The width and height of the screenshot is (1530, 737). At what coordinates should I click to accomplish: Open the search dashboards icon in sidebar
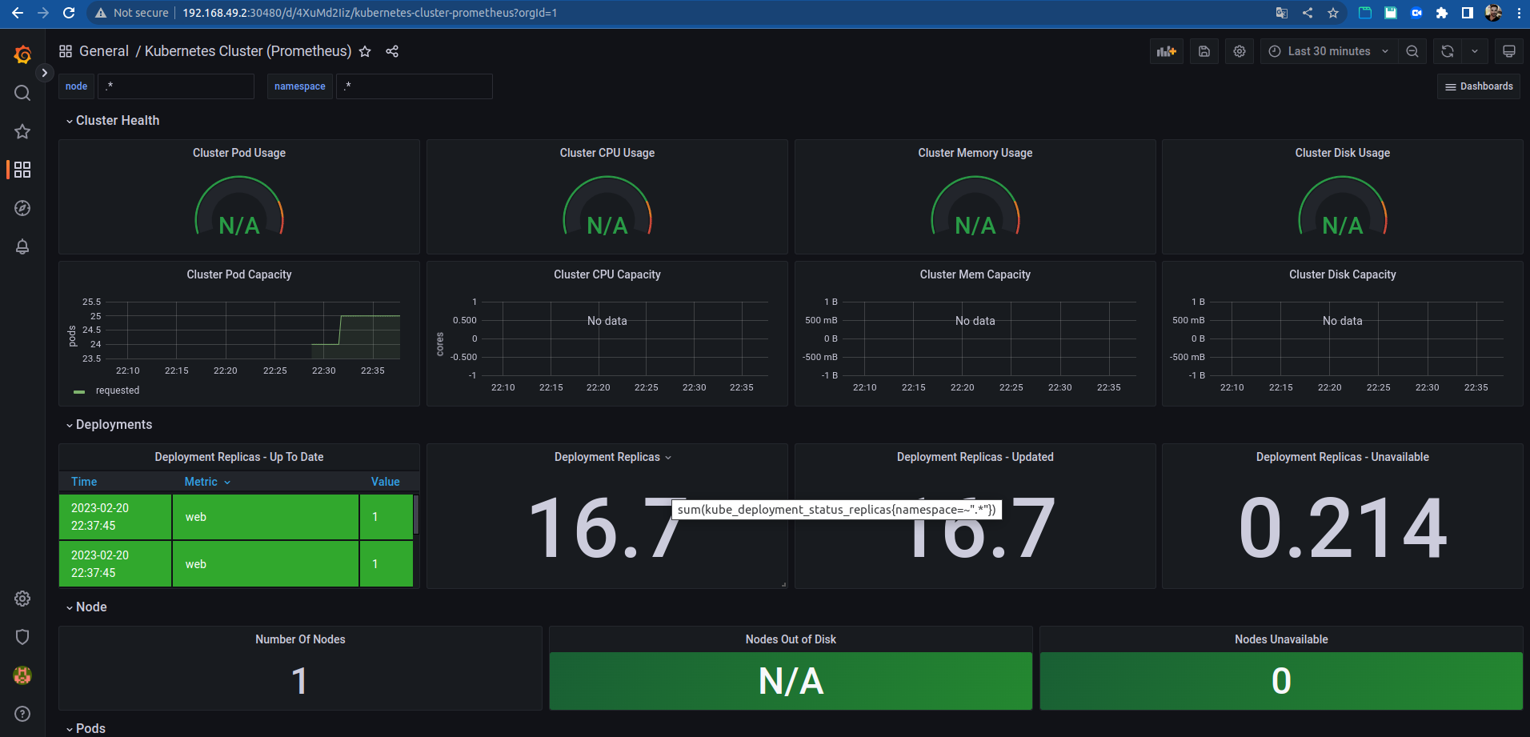point(22,93)
